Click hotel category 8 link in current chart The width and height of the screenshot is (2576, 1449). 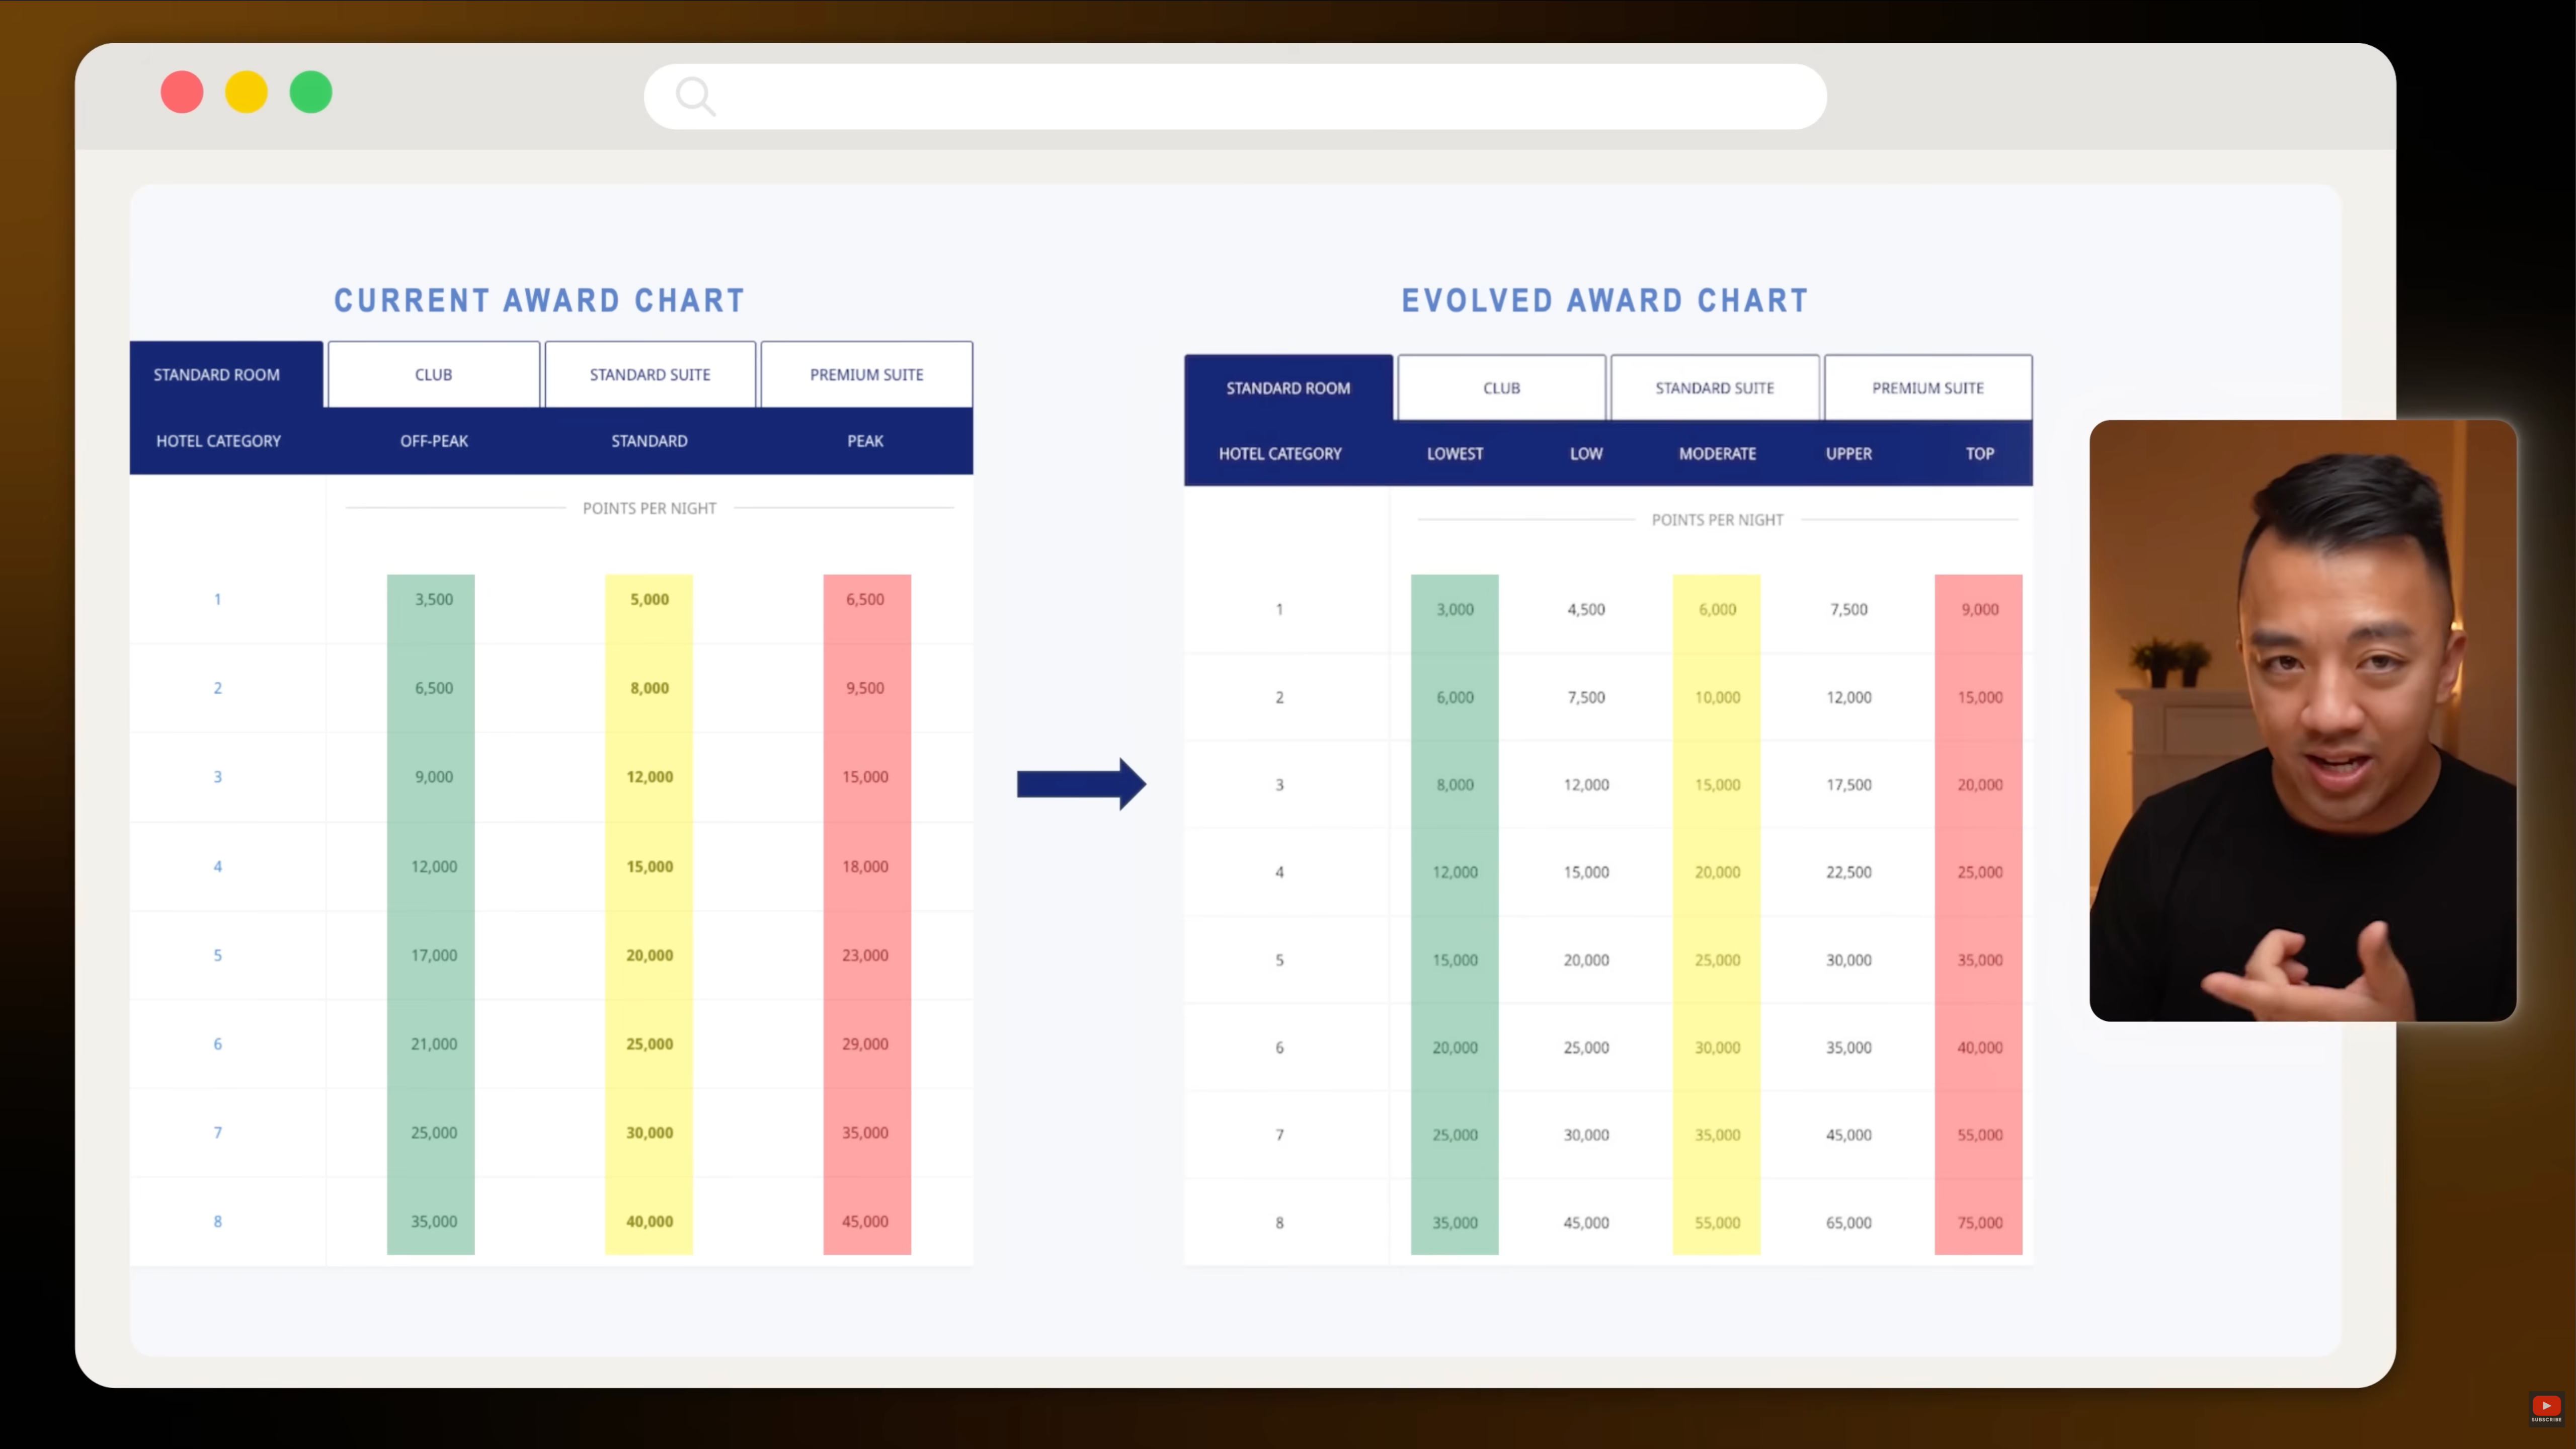[x=217, y=1221]
